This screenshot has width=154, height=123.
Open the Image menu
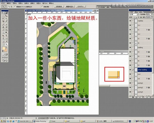click(15, 3)
